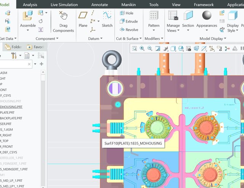Select the Drag Components tool

point(63,22)
